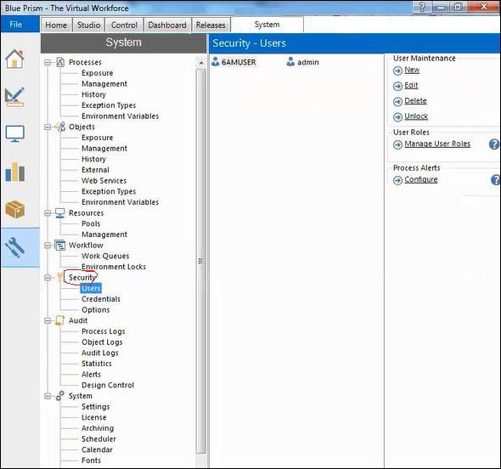Image resolution: width=501 pixels, height=469 pixels.
Task: Select Options under Security
Action: (96, 310)
